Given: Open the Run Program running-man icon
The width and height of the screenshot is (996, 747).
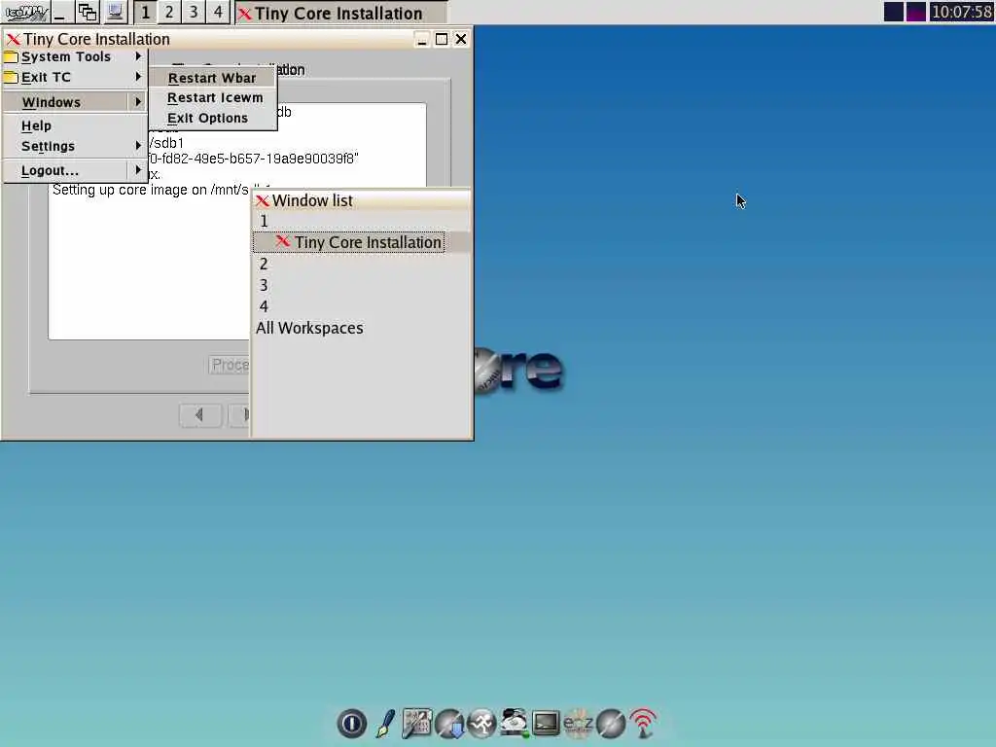Looking at the screenshot, I should point(481,724).
